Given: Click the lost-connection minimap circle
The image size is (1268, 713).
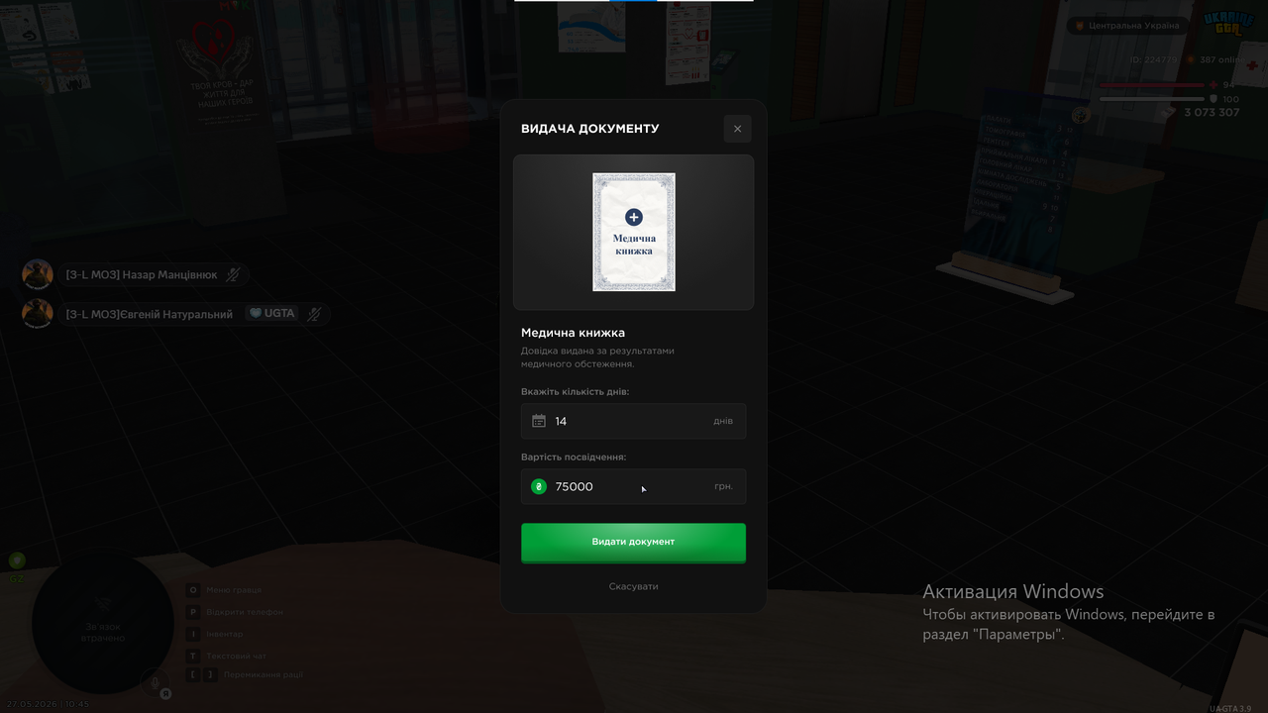Looking at the screenshot, I should [103, 621].
